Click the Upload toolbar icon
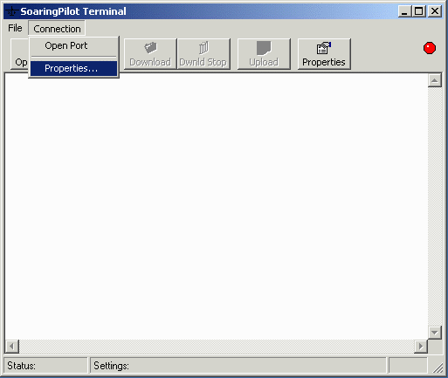This screenshot has height=378, width=448. click(x=264, y=54)
